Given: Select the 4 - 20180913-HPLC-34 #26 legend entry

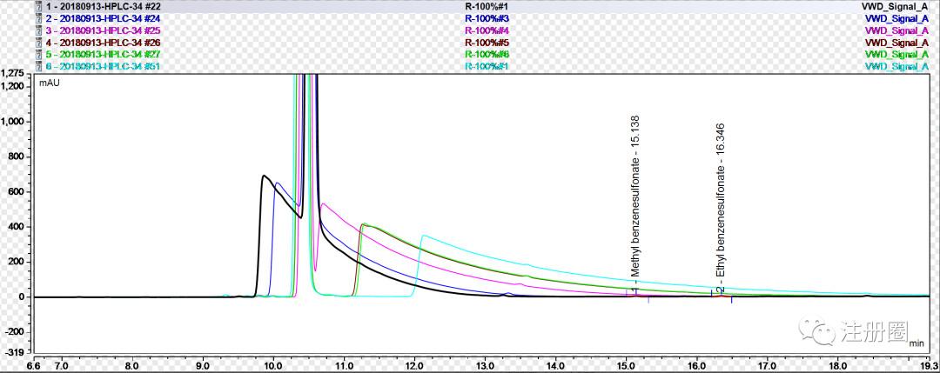Looking at the screenshot, I should coord(104,42).
